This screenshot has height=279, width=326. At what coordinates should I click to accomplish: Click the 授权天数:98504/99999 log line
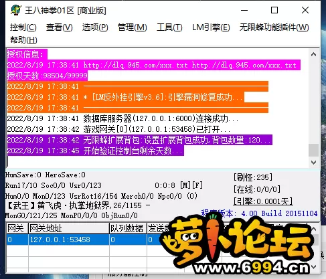click(x=47, y=76)
